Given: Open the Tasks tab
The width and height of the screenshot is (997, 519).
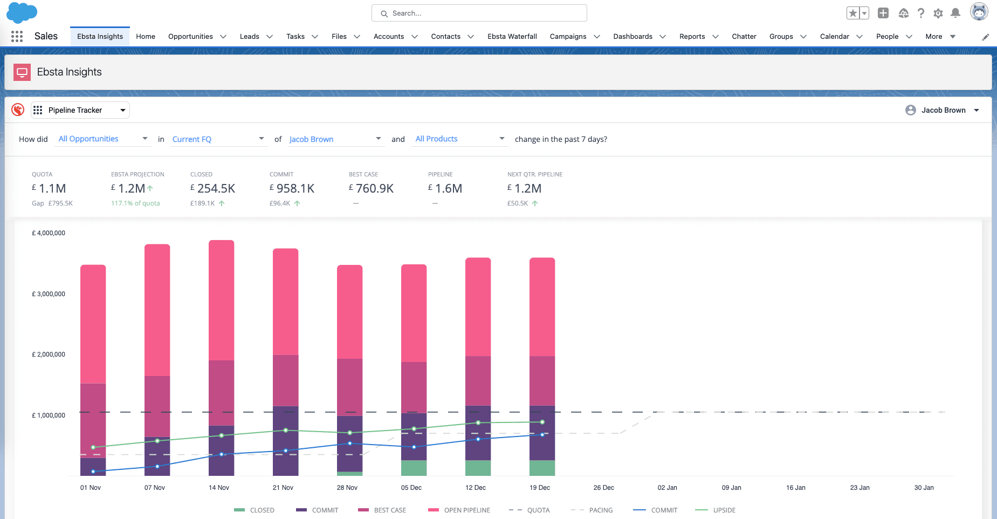Looking at the screenshot, I should [295, 37].
